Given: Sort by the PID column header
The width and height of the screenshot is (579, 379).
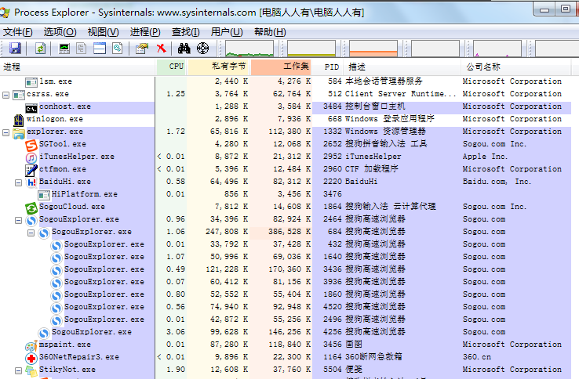Looking at the screenshot, I should tap(327, 67).
